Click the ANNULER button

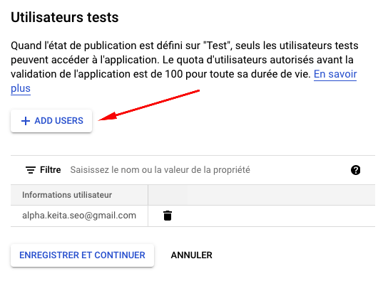click(x=191, y=255)
